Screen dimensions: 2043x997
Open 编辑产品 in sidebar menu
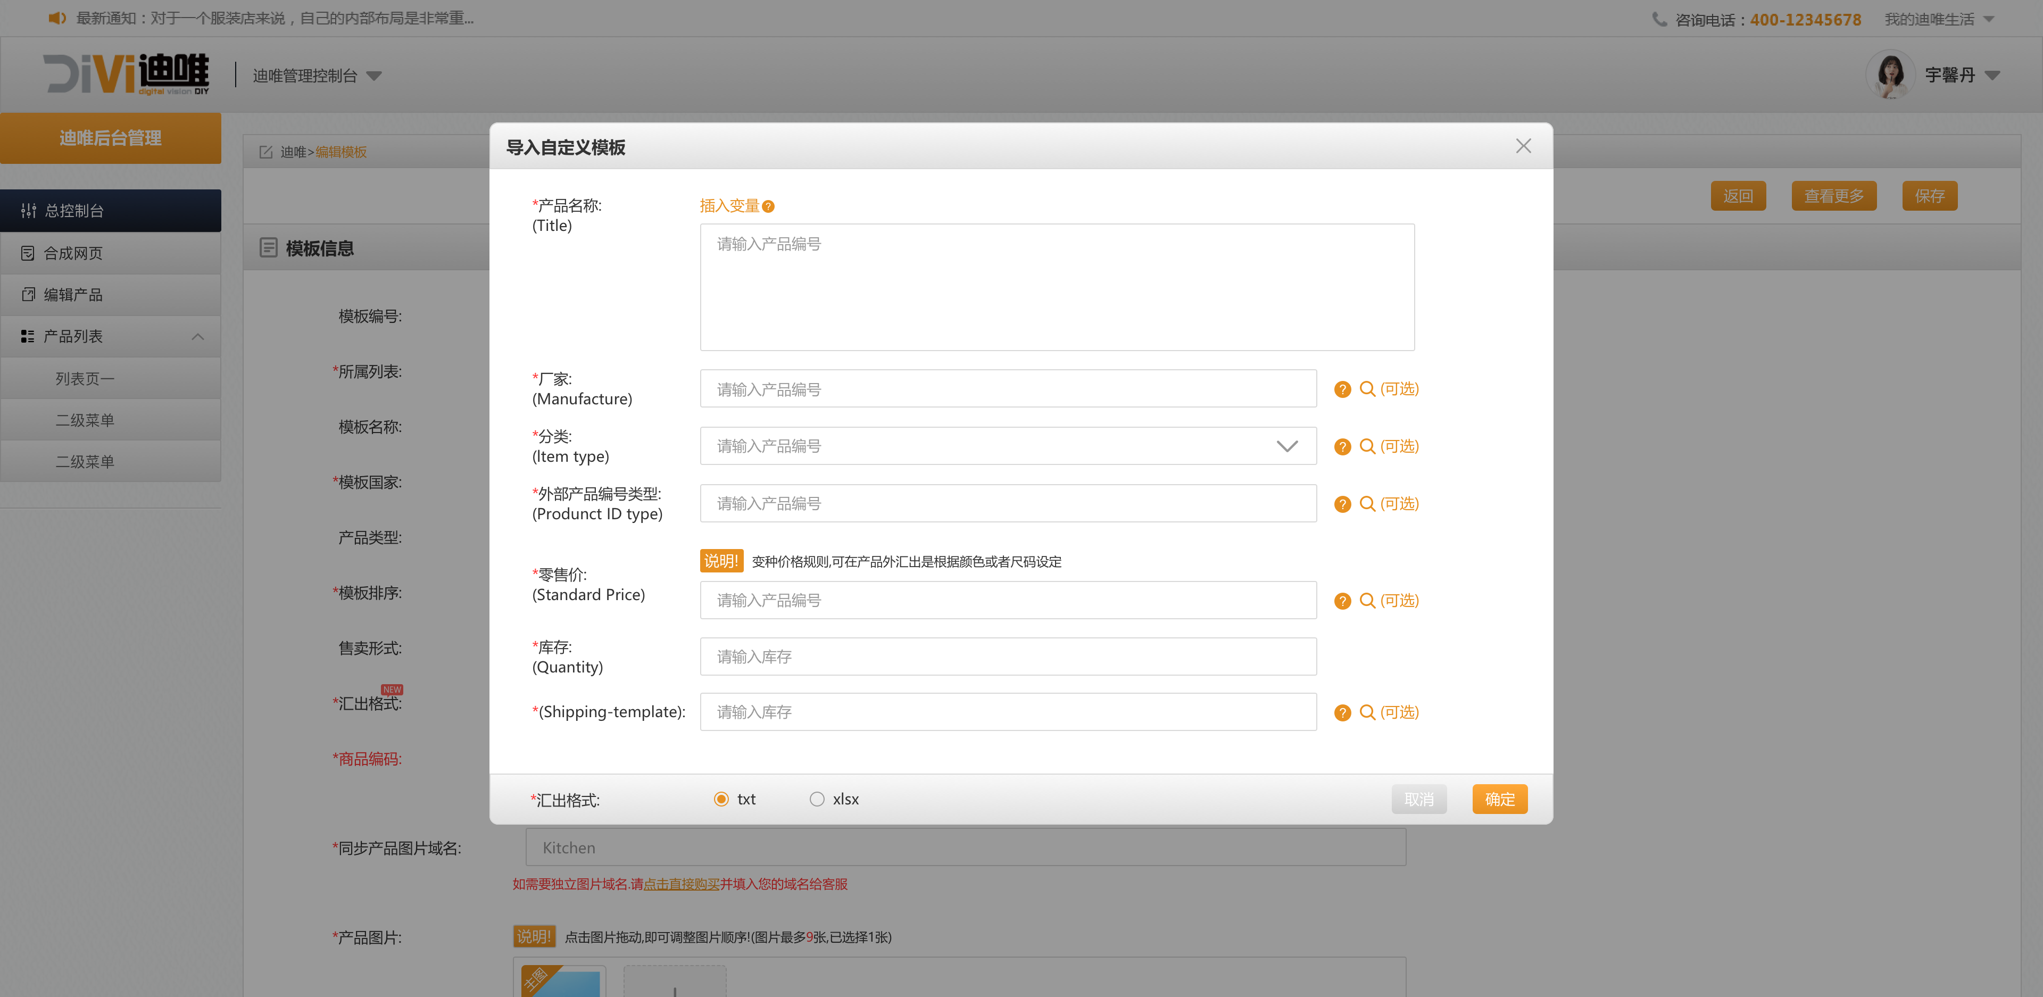tap(73, 295)
